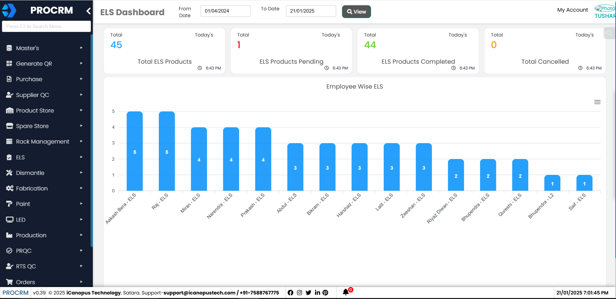This screenshot has height=299, width=616.
Task: Click the View button
Action: point(356,12)
